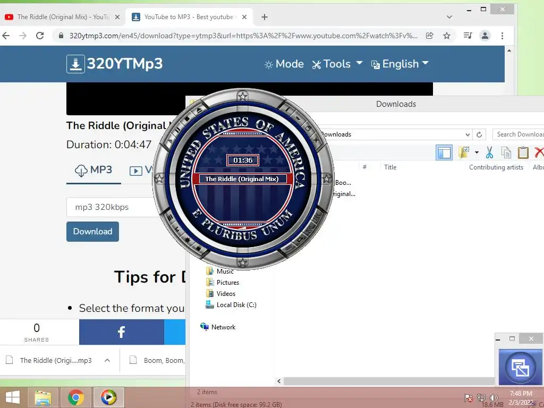
Task: Share this page from the address bar
Action: 429,36
